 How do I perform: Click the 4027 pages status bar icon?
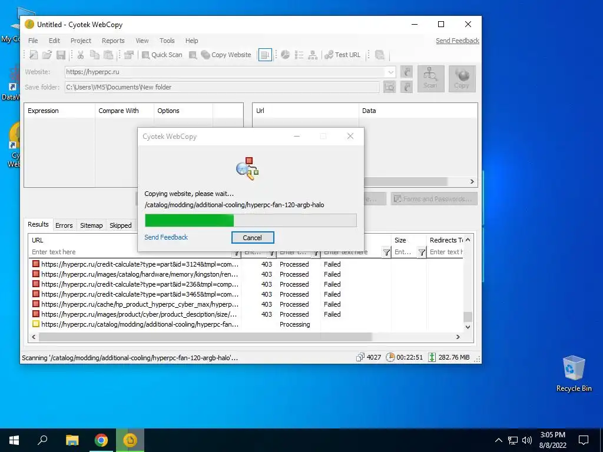point(360,357)
